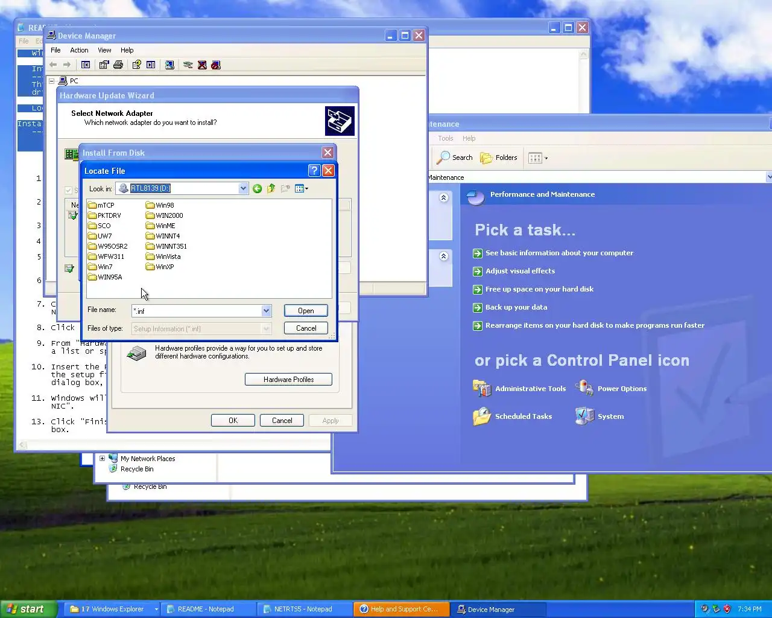Select the WINNT351 folder
772x618 pixels.
pyautogui.click(x=166, y=246)
